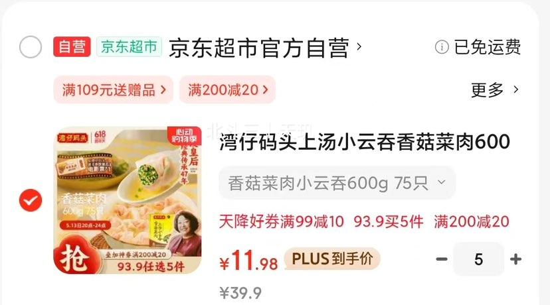
Task: Open the wonton product thumbnail image
Action: click(x=128, y=200)
